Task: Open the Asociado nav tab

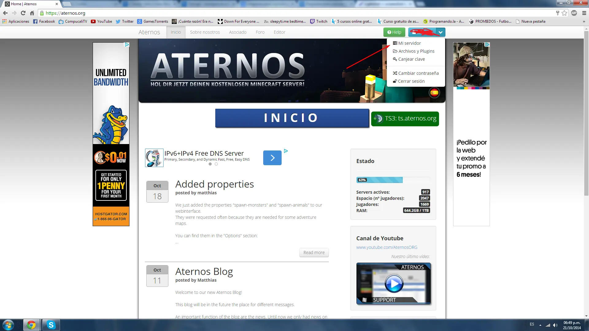Action: point(238,32)
